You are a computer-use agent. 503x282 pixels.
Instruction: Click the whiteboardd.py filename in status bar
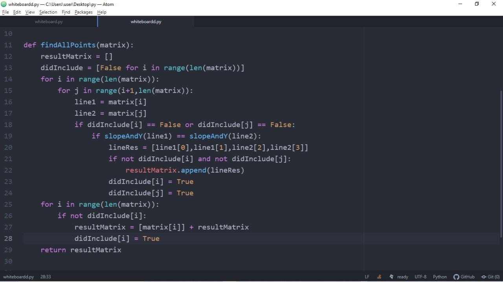pyautogui.click(x=18, y=277)
